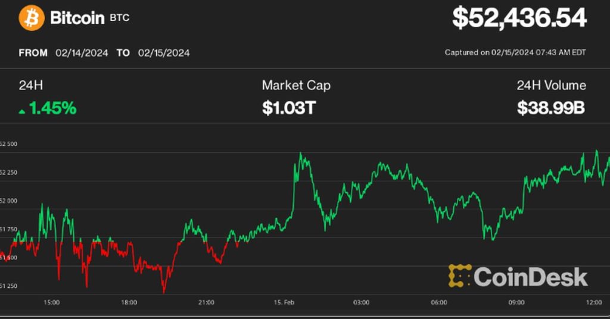Click the 1.45% change value
610x319 pixels.
pos(52,108)
